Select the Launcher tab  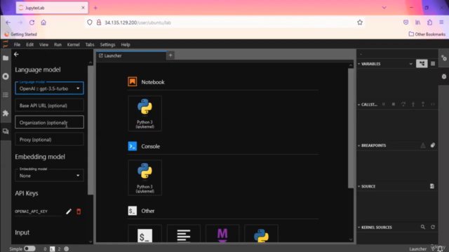[x=131, y=56]
